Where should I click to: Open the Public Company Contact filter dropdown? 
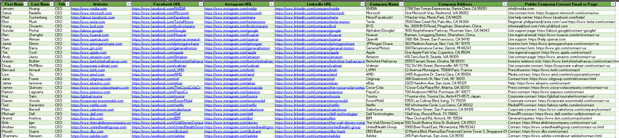pos(613,4)
